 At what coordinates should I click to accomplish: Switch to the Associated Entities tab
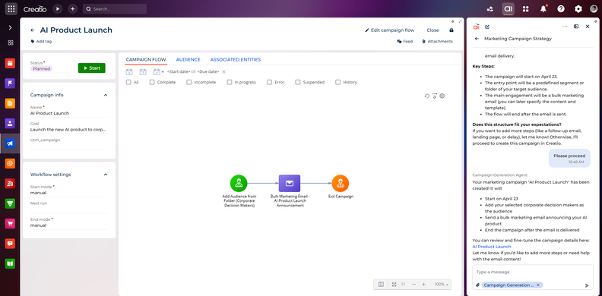pos(236,59)
